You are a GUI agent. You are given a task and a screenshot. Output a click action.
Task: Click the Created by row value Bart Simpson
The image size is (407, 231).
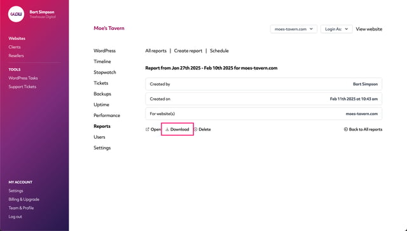(x=365, y=84)
